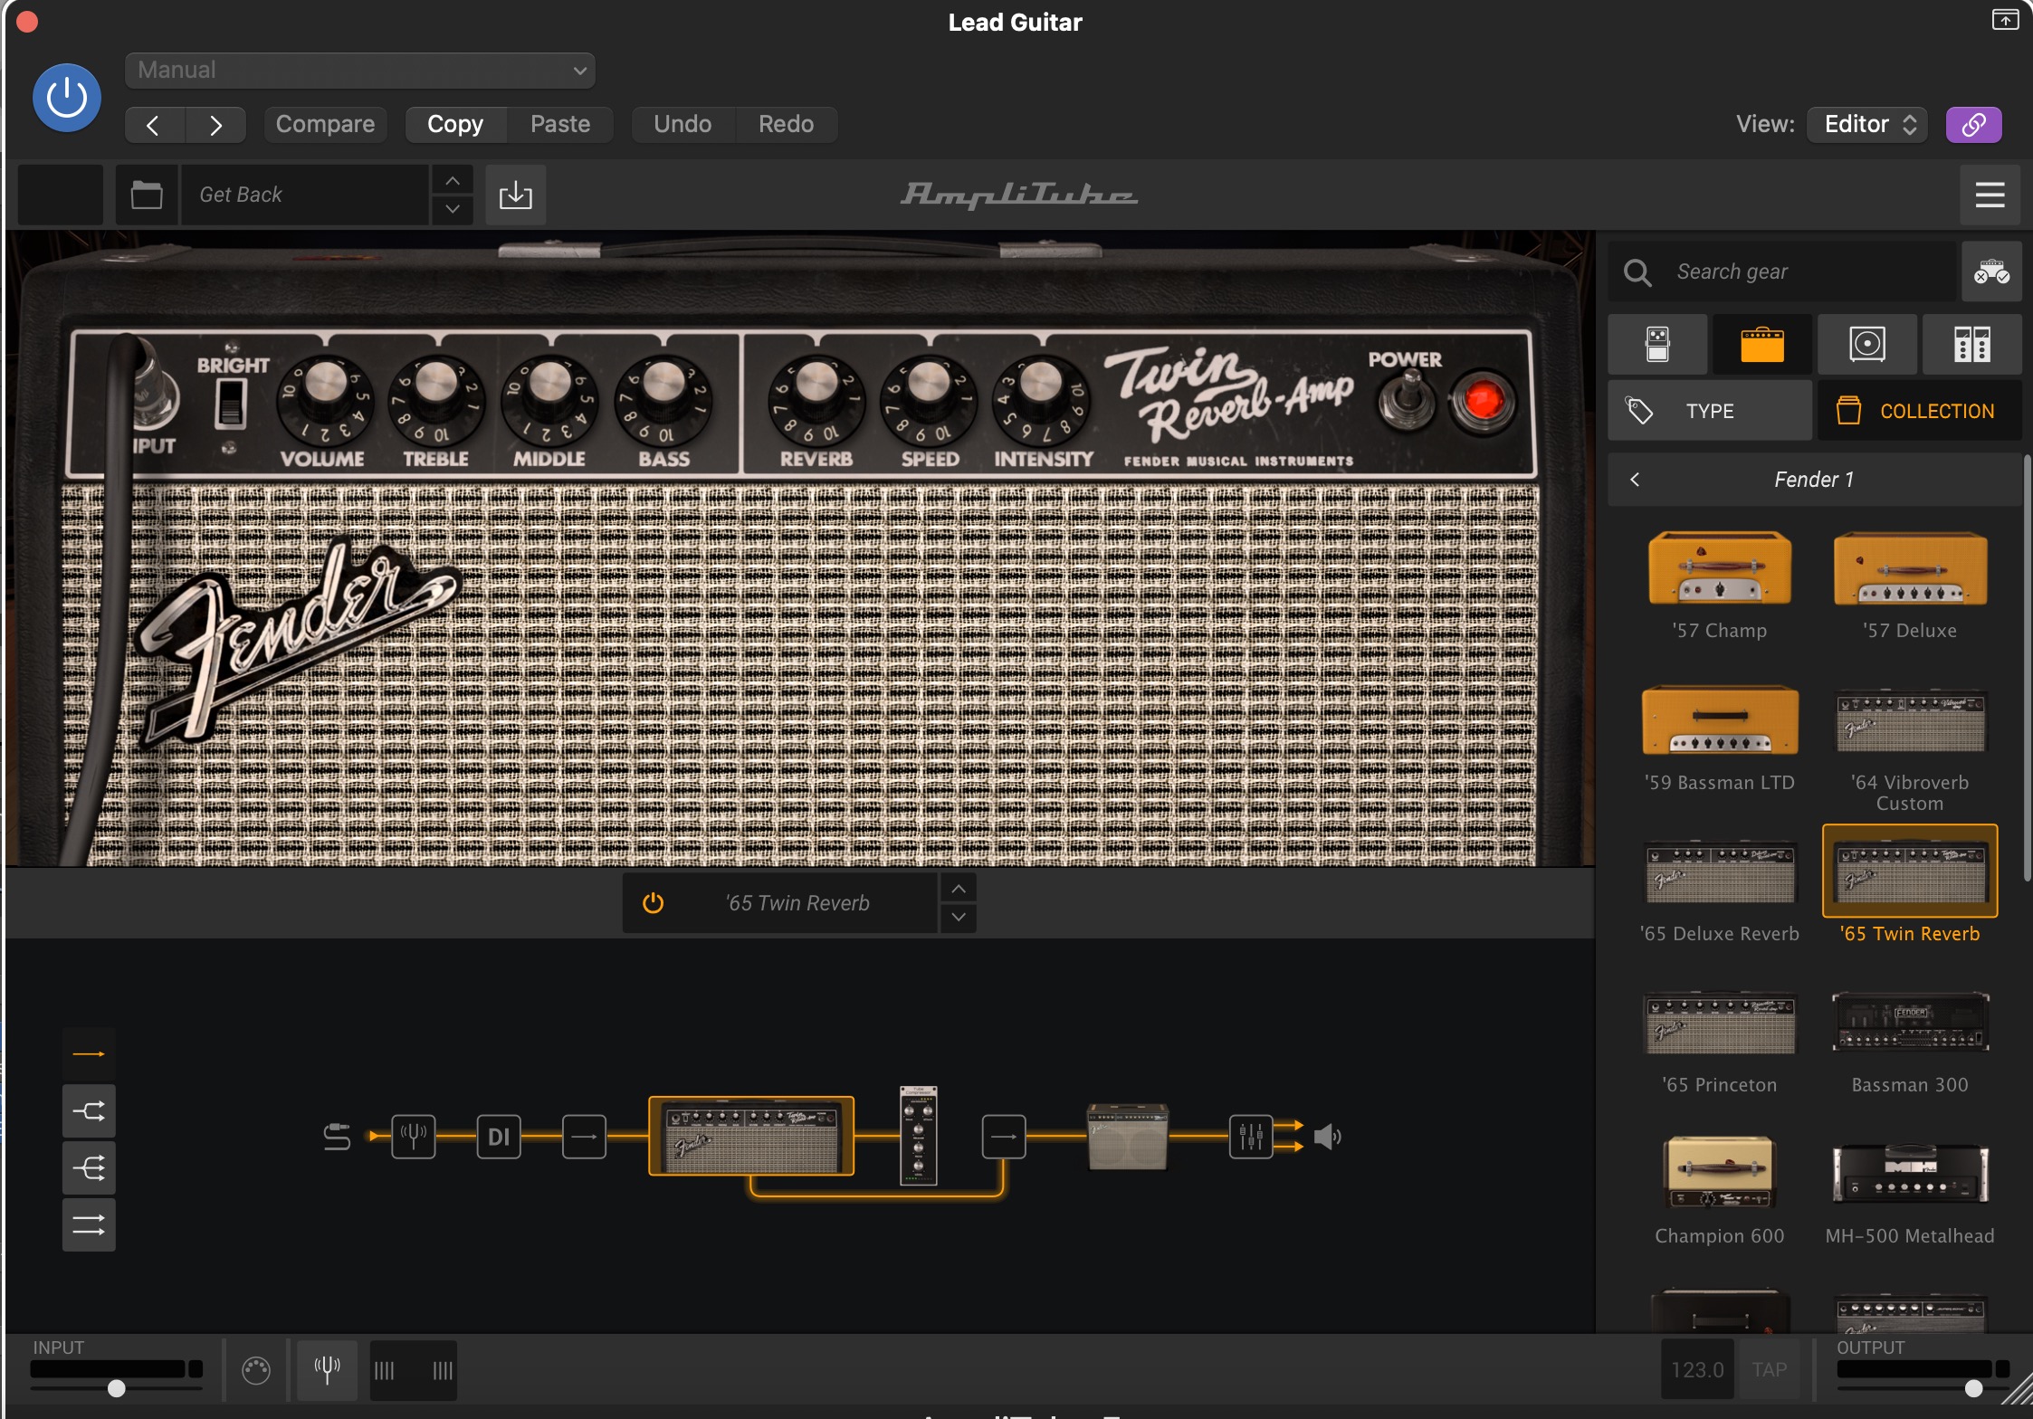Go back from the Fender 1 collection
2033x1419 pixels.
[1635, 480]
